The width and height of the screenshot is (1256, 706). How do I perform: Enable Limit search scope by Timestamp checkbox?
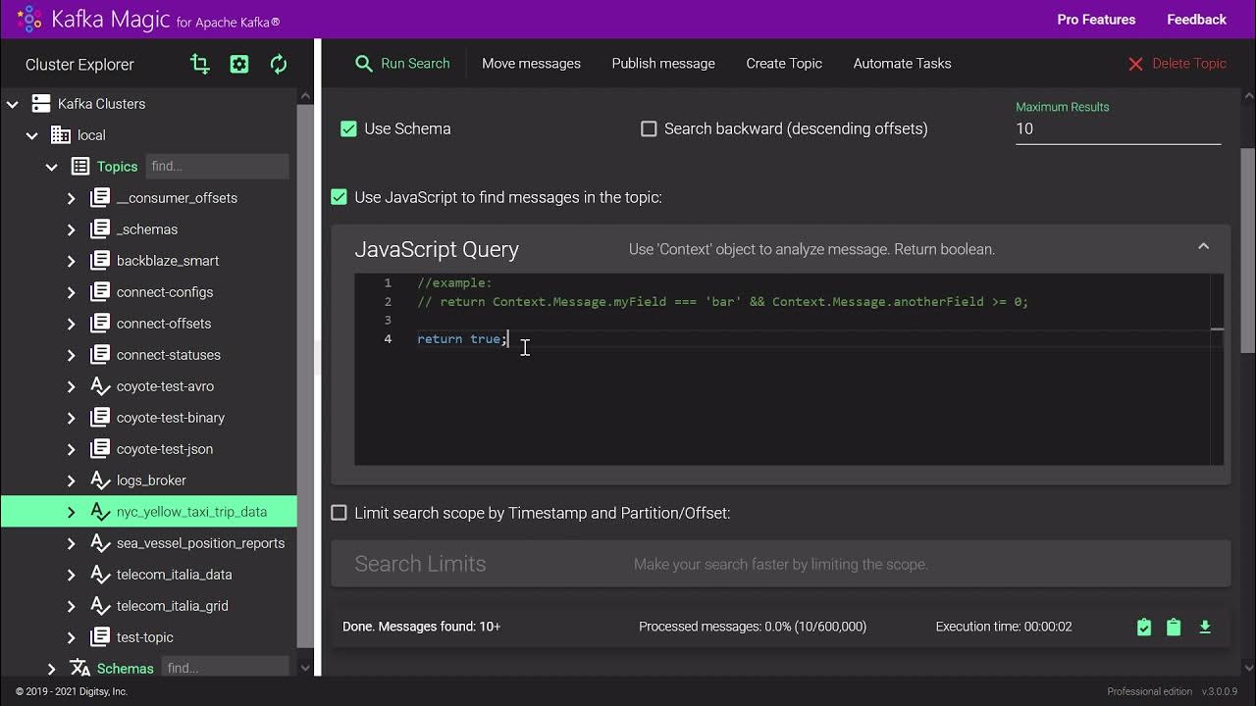click(x=339, y=513)
